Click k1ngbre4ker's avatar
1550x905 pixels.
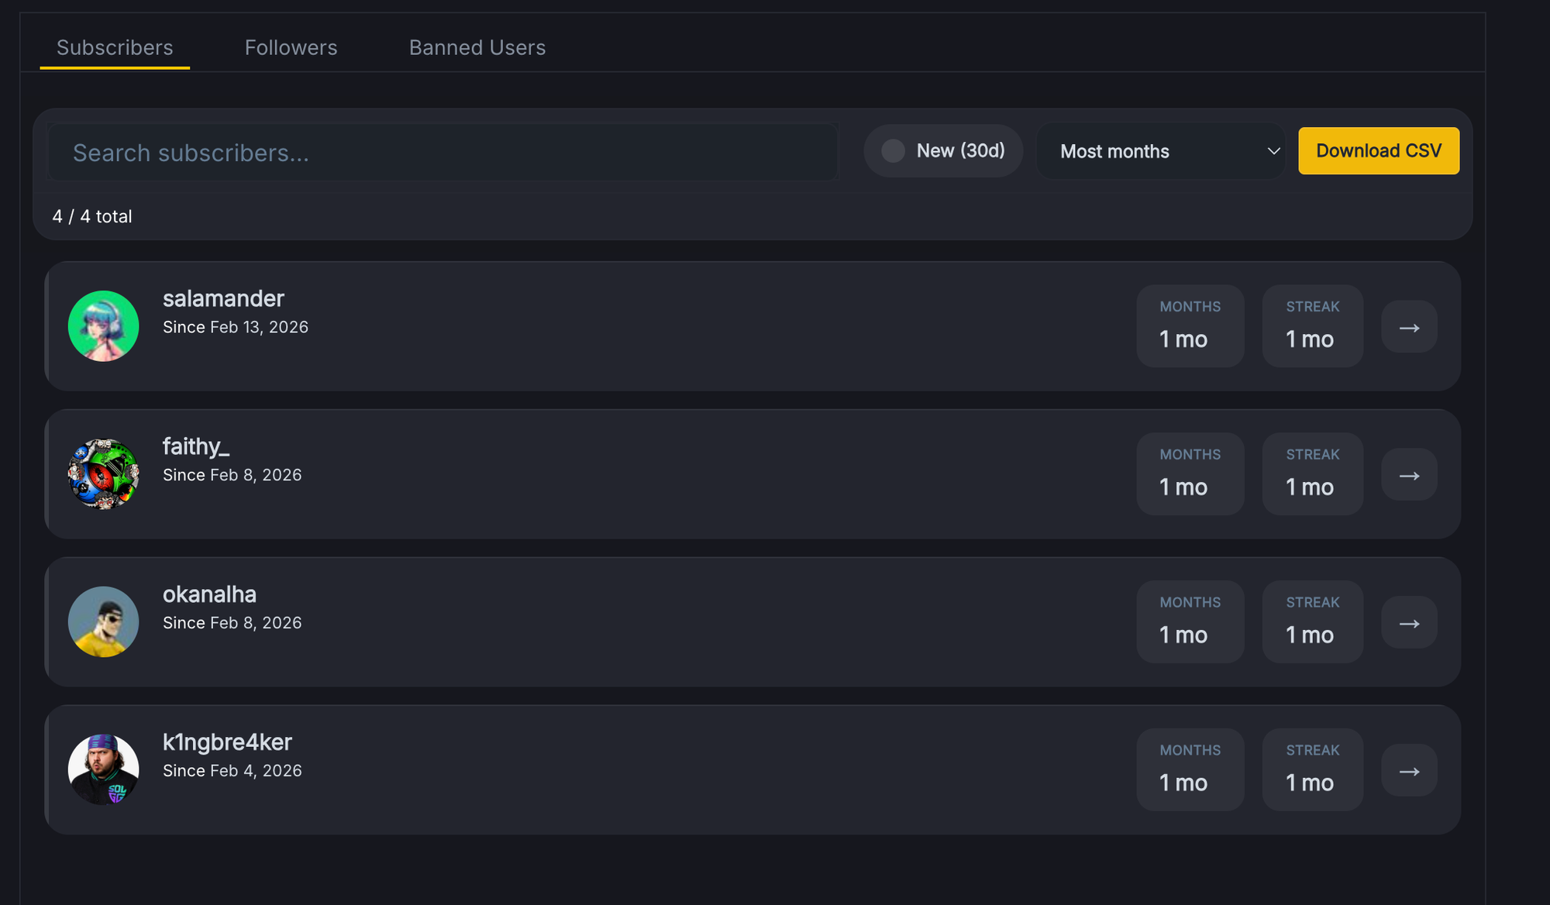103,769
